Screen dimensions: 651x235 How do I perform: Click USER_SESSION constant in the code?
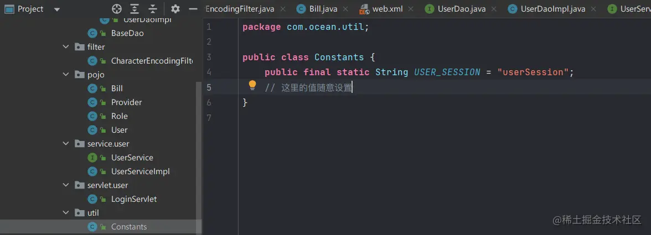pos(447,72)
